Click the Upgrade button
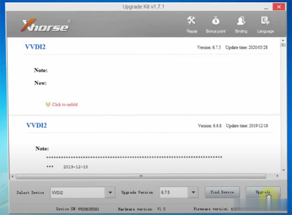This screenshot has width=292, height=215. (x=263, y=192)
